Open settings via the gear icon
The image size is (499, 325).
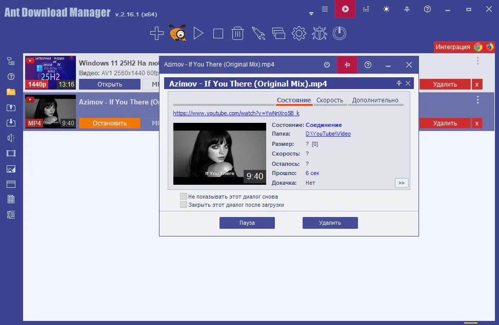tap(299, 34)
